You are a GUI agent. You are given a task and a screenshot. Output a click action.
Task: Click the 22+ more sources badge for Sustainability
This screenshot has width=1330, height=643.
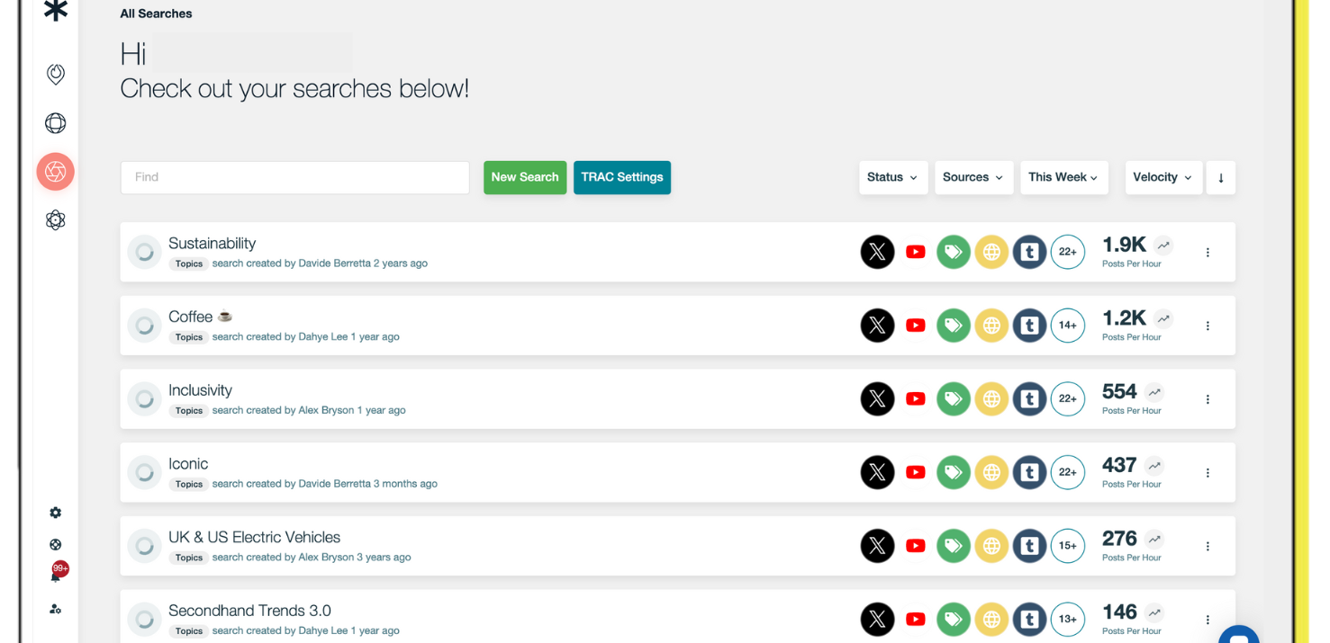[x=1068, y=252]
